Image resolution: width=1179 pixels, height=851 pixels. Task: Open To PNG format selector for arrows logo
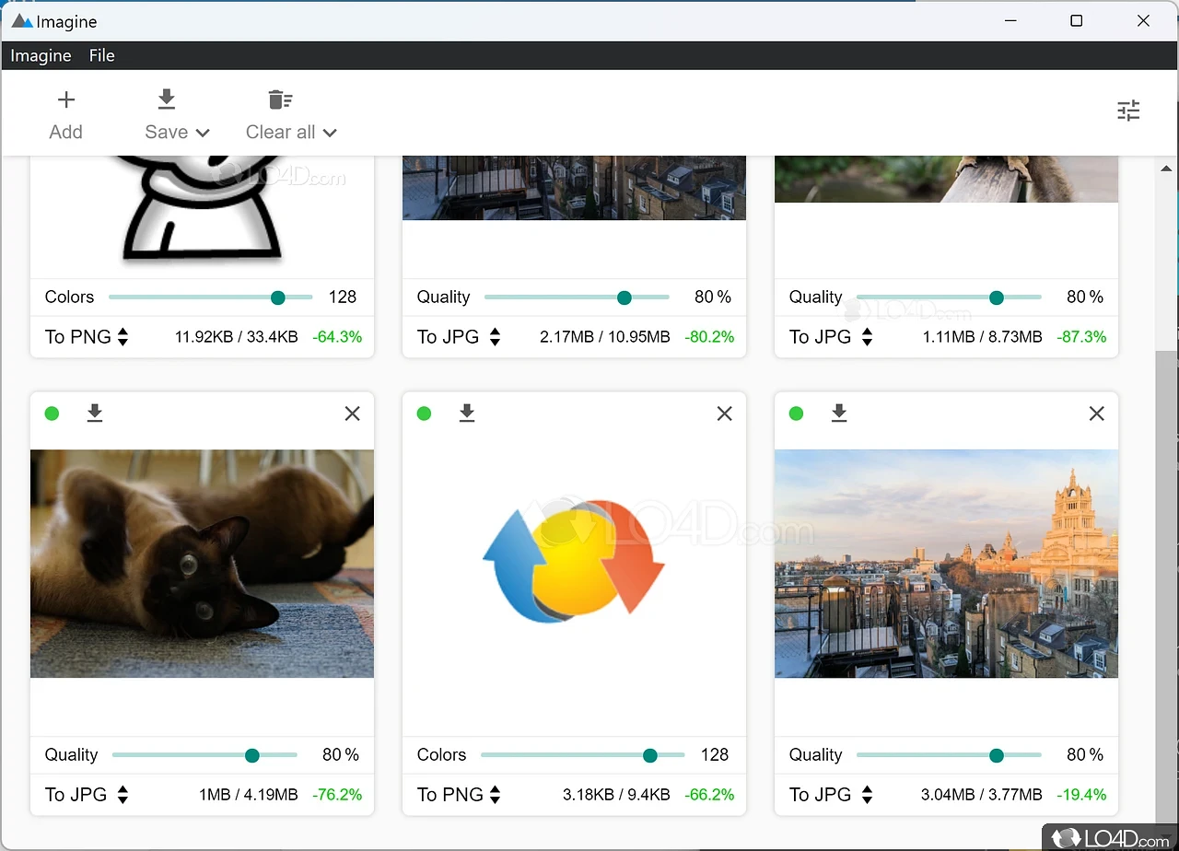pyautogui.click(x=459, y=794)
